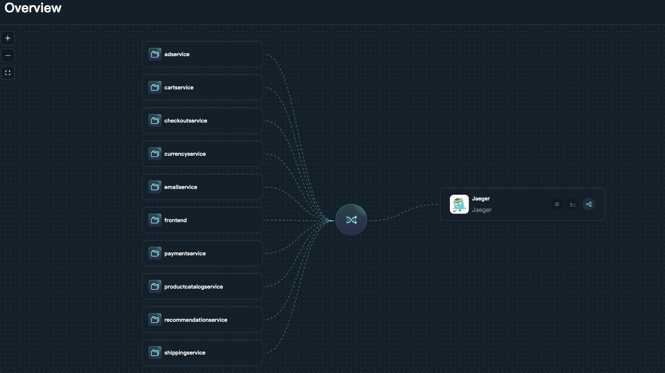This screenshot has width=665, height=373.
Task: Click the zoom in plus button
Action: pyautogui.click(x=8, y=38)
